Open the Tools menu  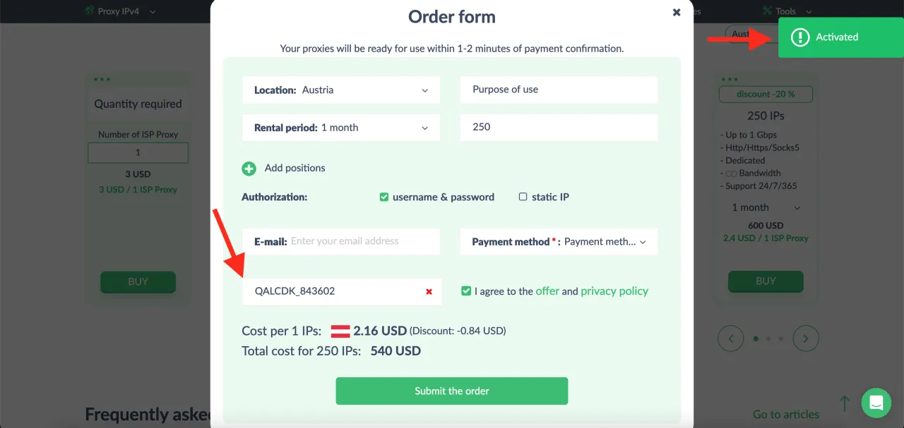tap(787, 11)
